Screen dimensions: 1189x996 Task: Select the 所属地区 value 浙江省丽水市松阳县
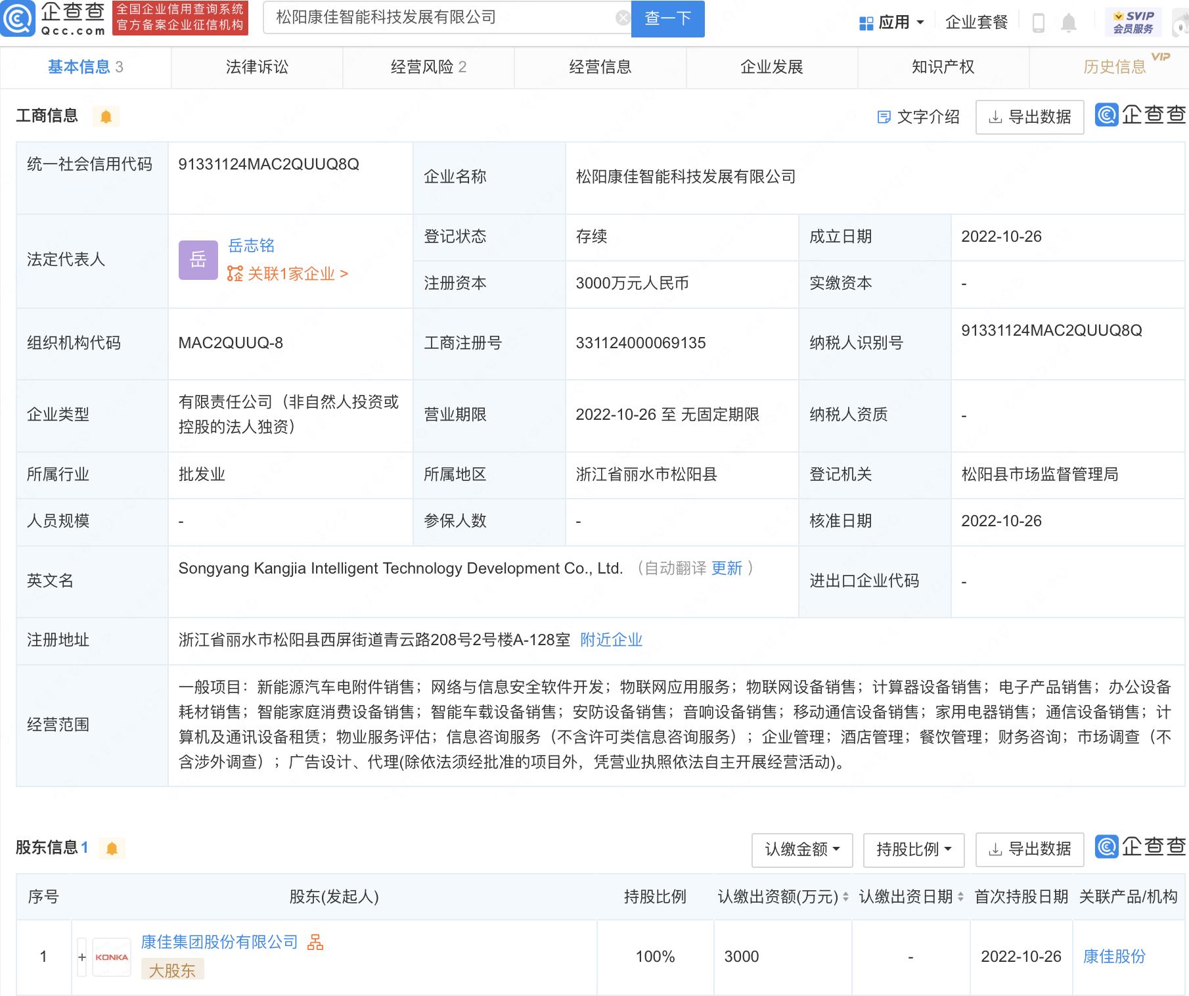point(646,474)
